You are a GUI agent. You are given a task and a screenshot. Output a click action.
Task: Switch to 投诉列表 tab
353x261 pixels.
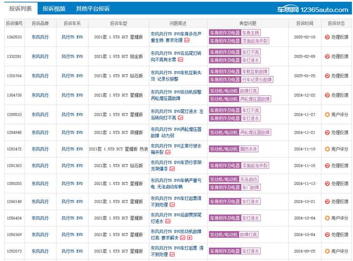(x=21, y=8)
